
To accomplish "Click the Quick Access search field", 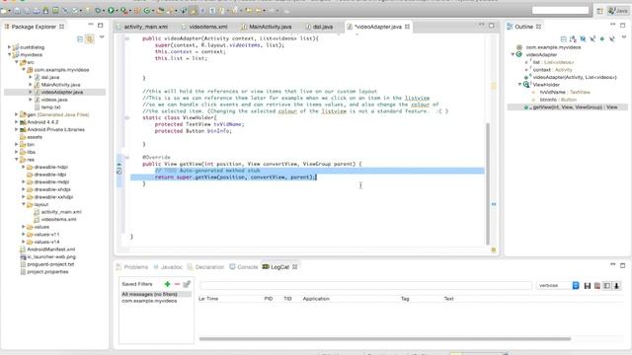I will pyautogui.click(x=560, y=11).
